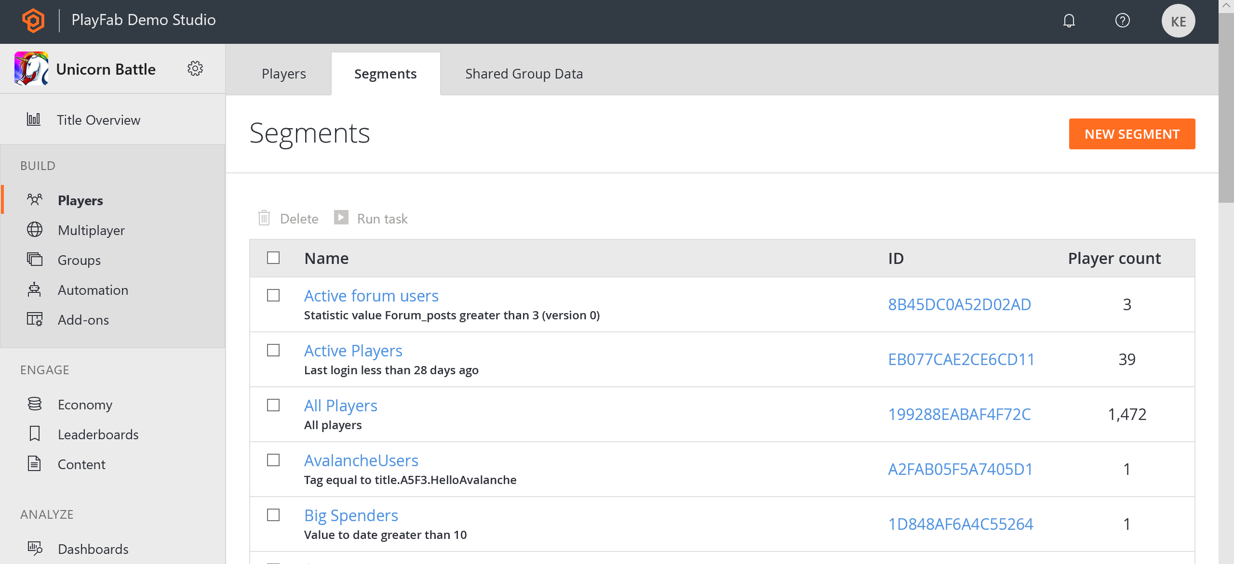Toggle checkbox for All Players segment
The width and height of the screenshot is (1234, 564).
274,406
